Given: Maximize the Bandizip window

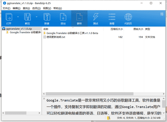Looking at the screenshot, I should click(x=151, y=3).
